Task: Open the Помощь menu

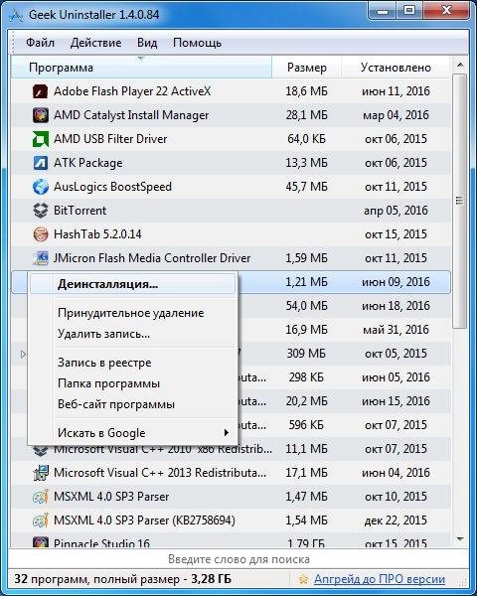Action: 197,43
